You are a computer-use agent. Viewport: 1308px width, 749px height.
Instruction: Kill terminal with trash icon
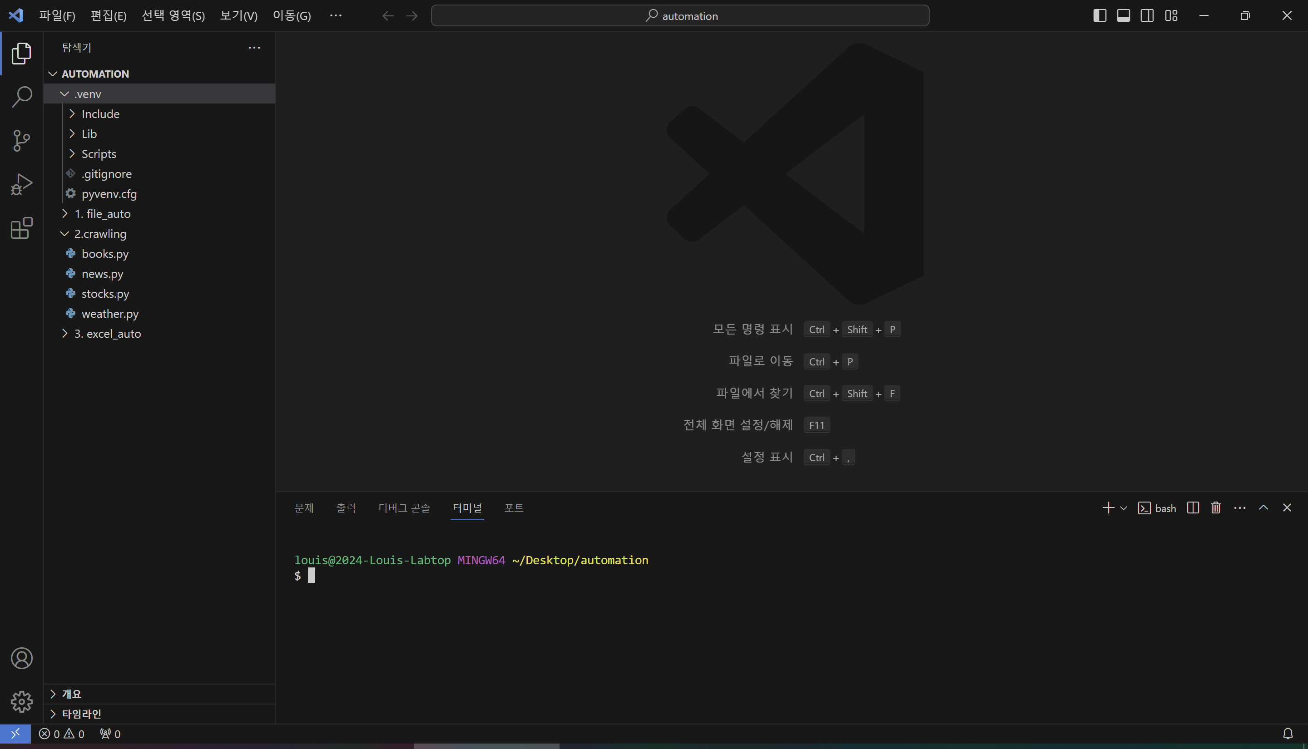coord(1215,508)
